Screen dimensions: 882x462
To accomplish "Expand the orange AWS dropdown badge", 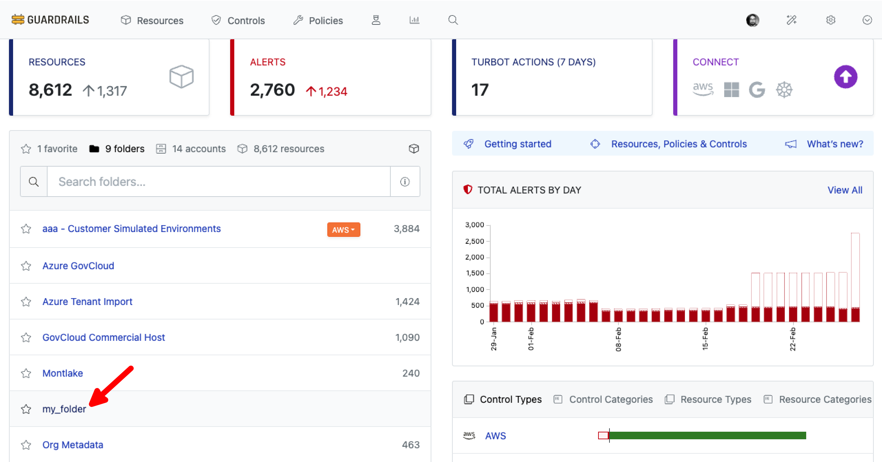I will [343, 230].
